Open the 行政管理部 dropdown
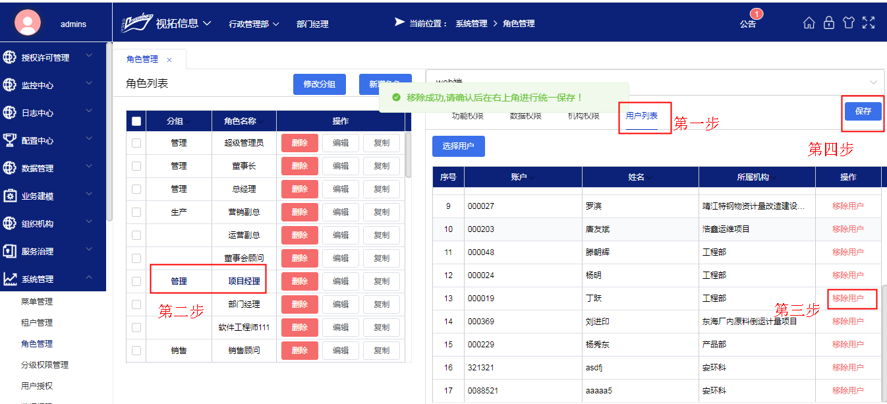 click(254, 24)
